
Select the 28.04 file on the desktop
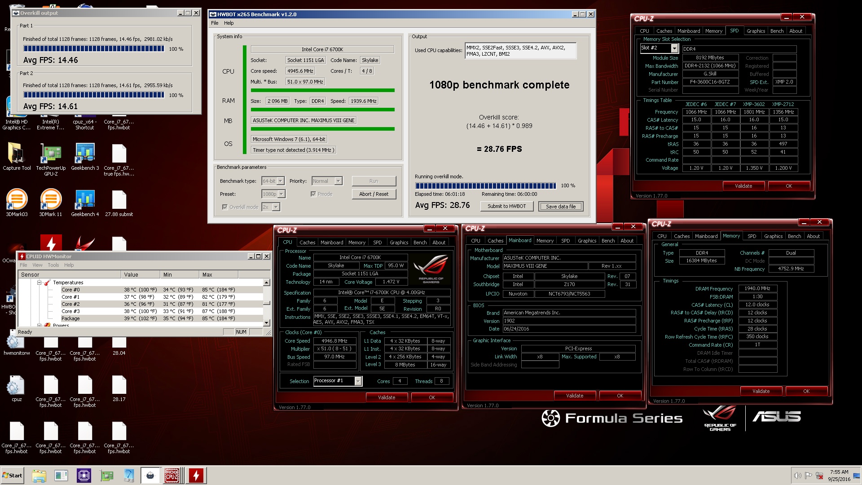coord(119,346)
